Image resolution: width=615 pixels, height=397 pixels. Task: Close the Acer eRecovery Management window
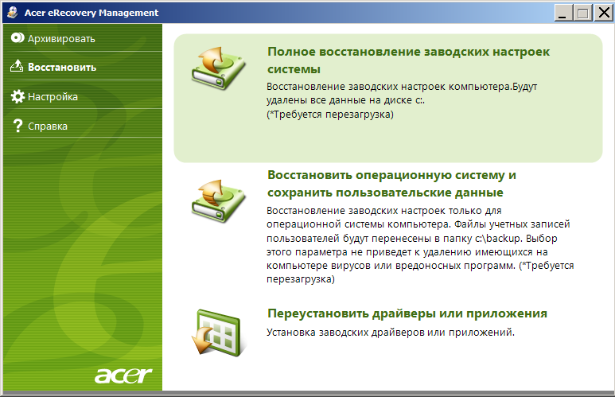coord(603,13)
